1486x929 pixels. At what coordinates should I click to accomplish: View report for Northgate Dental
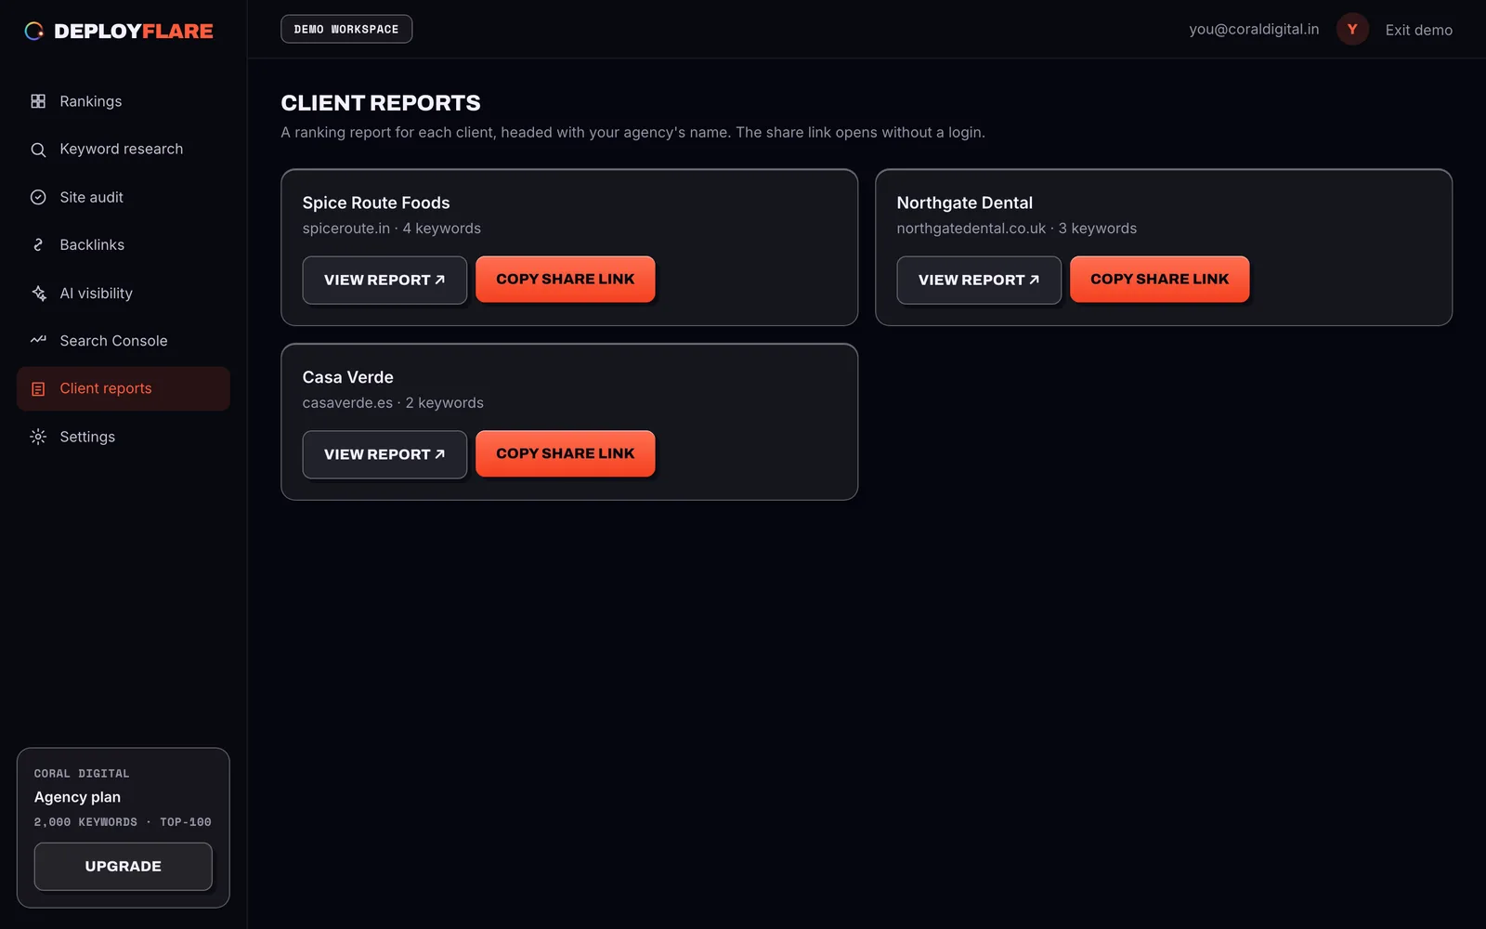[x=979, y=280]
